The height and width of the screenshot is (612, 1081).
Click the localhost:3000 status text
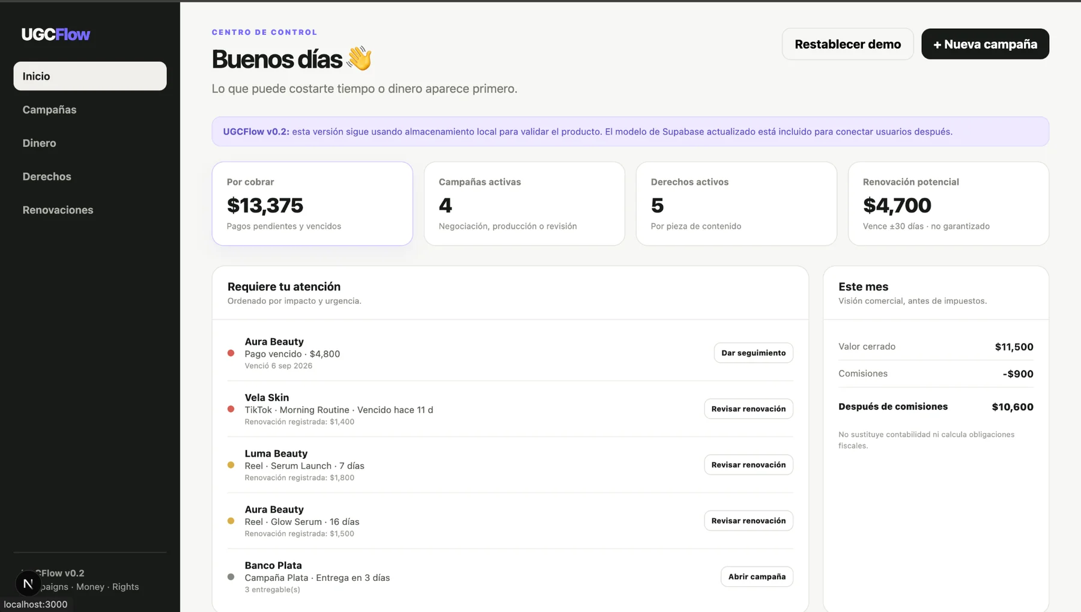click(35, 604)
